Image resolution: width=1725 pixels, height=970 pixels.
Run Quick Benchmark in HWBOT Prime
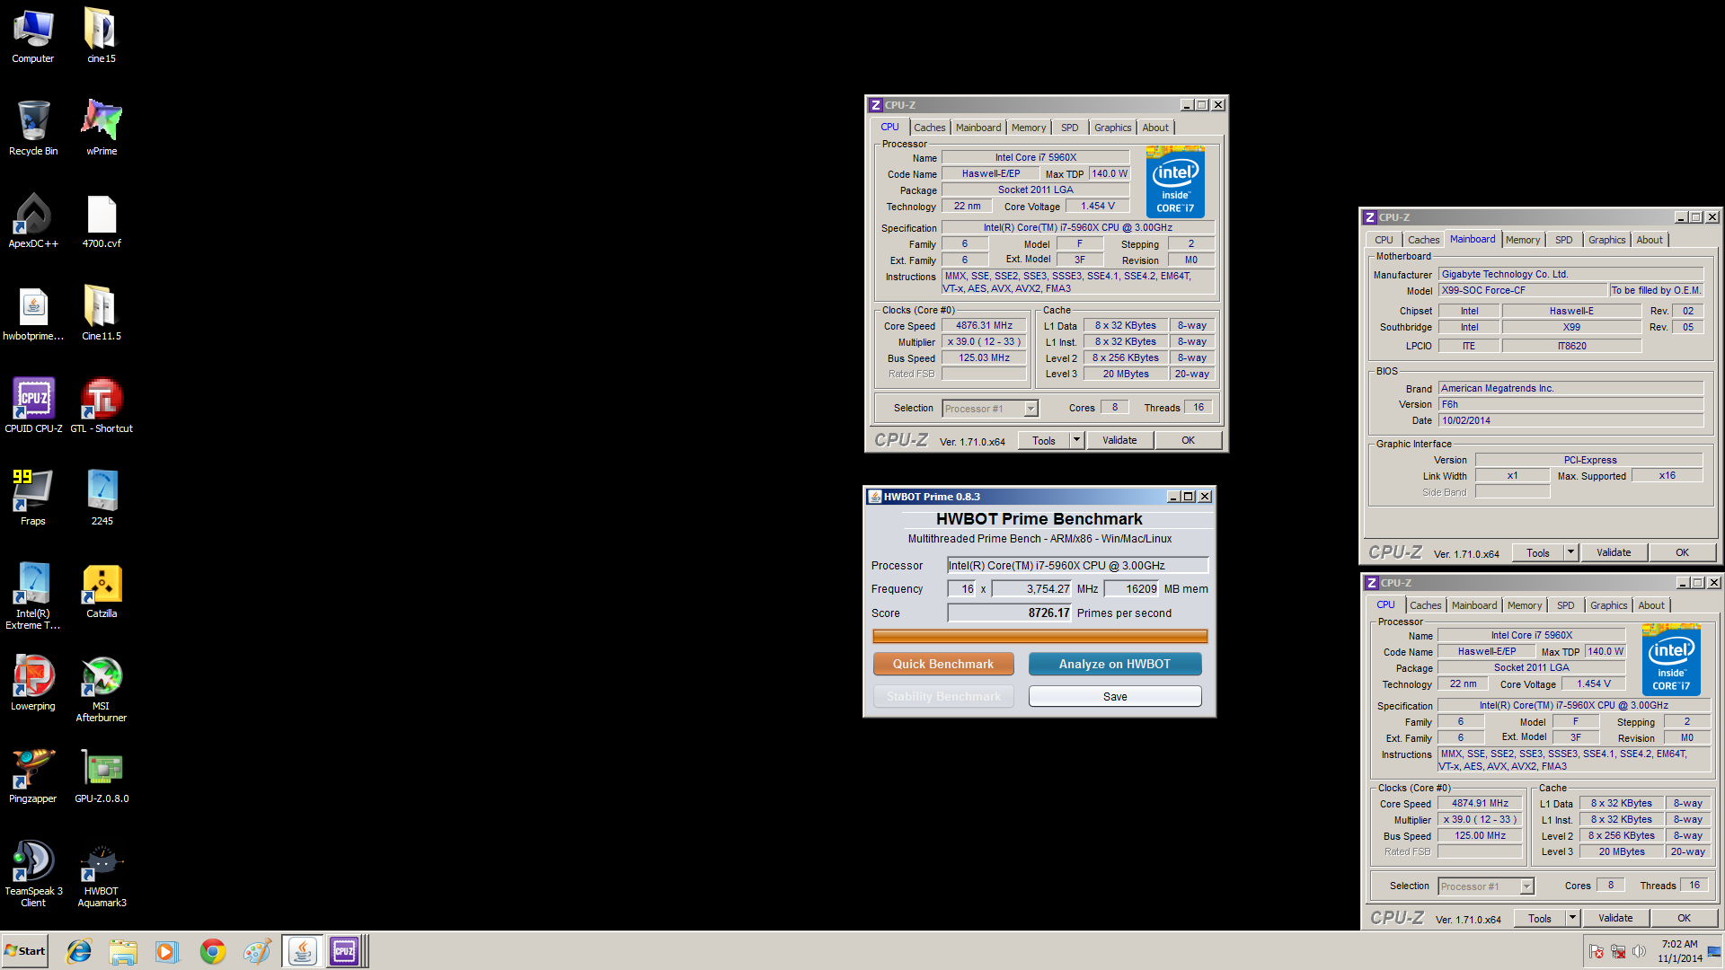[x=943, y=664]
